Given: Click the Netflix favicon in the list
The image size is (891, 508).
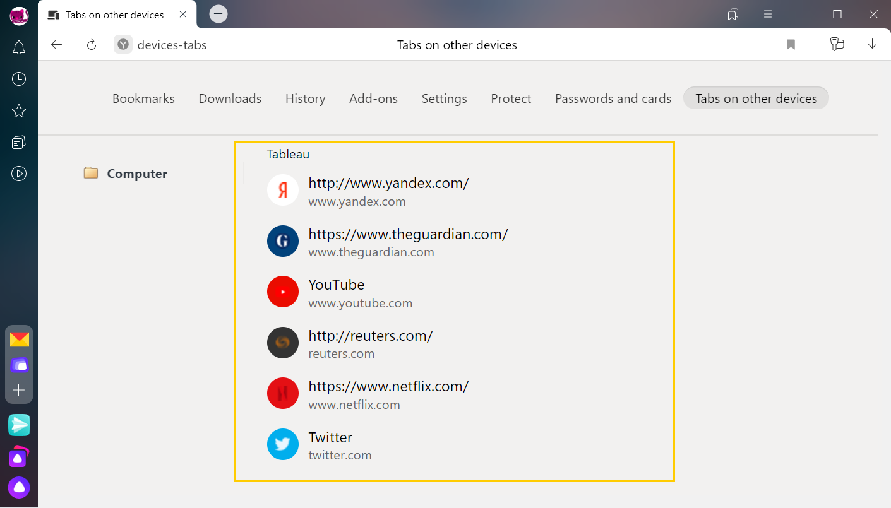Looking at the screenshot, I should 283,393.
